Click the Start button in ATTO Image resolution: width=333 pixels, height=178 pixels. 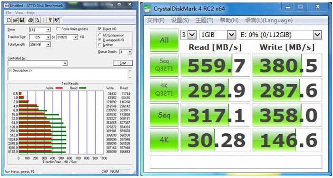[123, 63]
